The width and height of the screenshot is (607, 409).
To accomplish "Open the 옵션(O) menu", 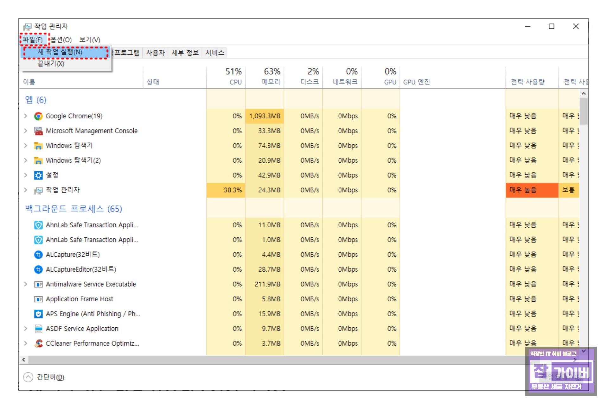I will click(61, 40).
